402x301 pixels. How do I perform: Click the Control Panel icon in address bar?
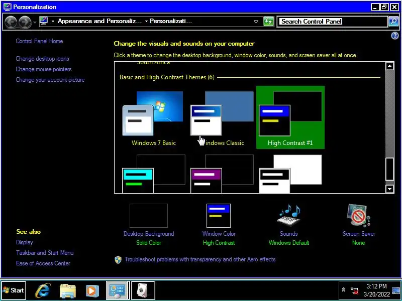coord(44,21)
